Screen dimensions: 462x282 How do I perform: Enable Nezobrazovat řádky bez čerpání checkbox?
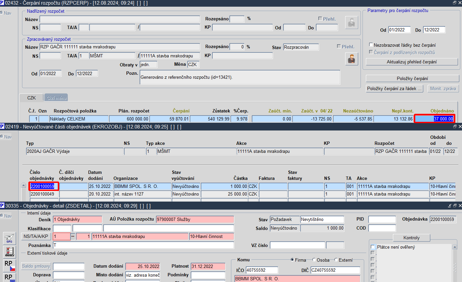tap(371, 45)
